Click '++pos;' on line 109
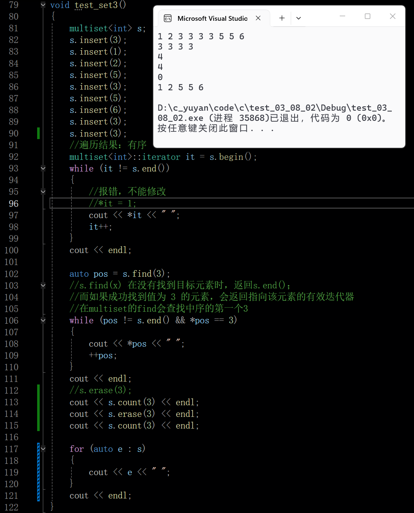Screen dimensions: 414x513 [103, 355]
